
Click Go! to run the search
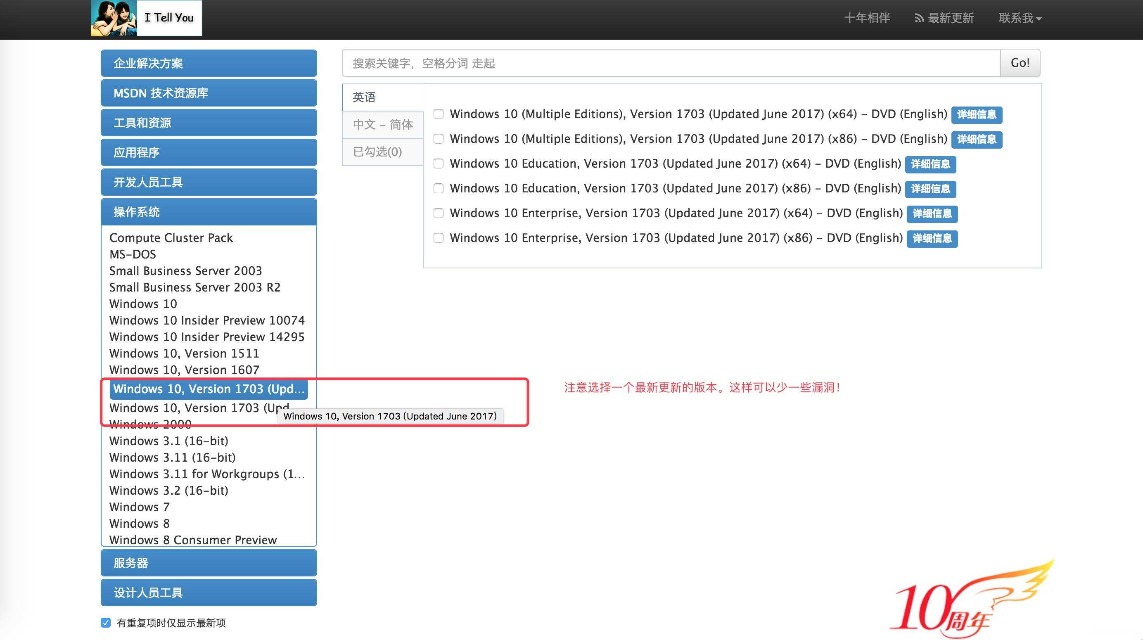[x=1020, y=63]
